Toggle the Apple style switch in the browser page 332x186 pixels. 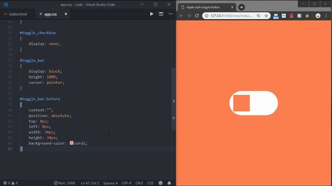click(254, 103)
